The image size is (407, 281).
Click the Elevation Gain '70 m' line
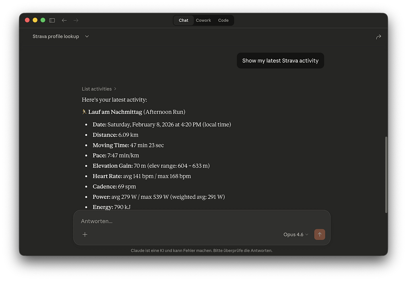click(x=151, y=166)
